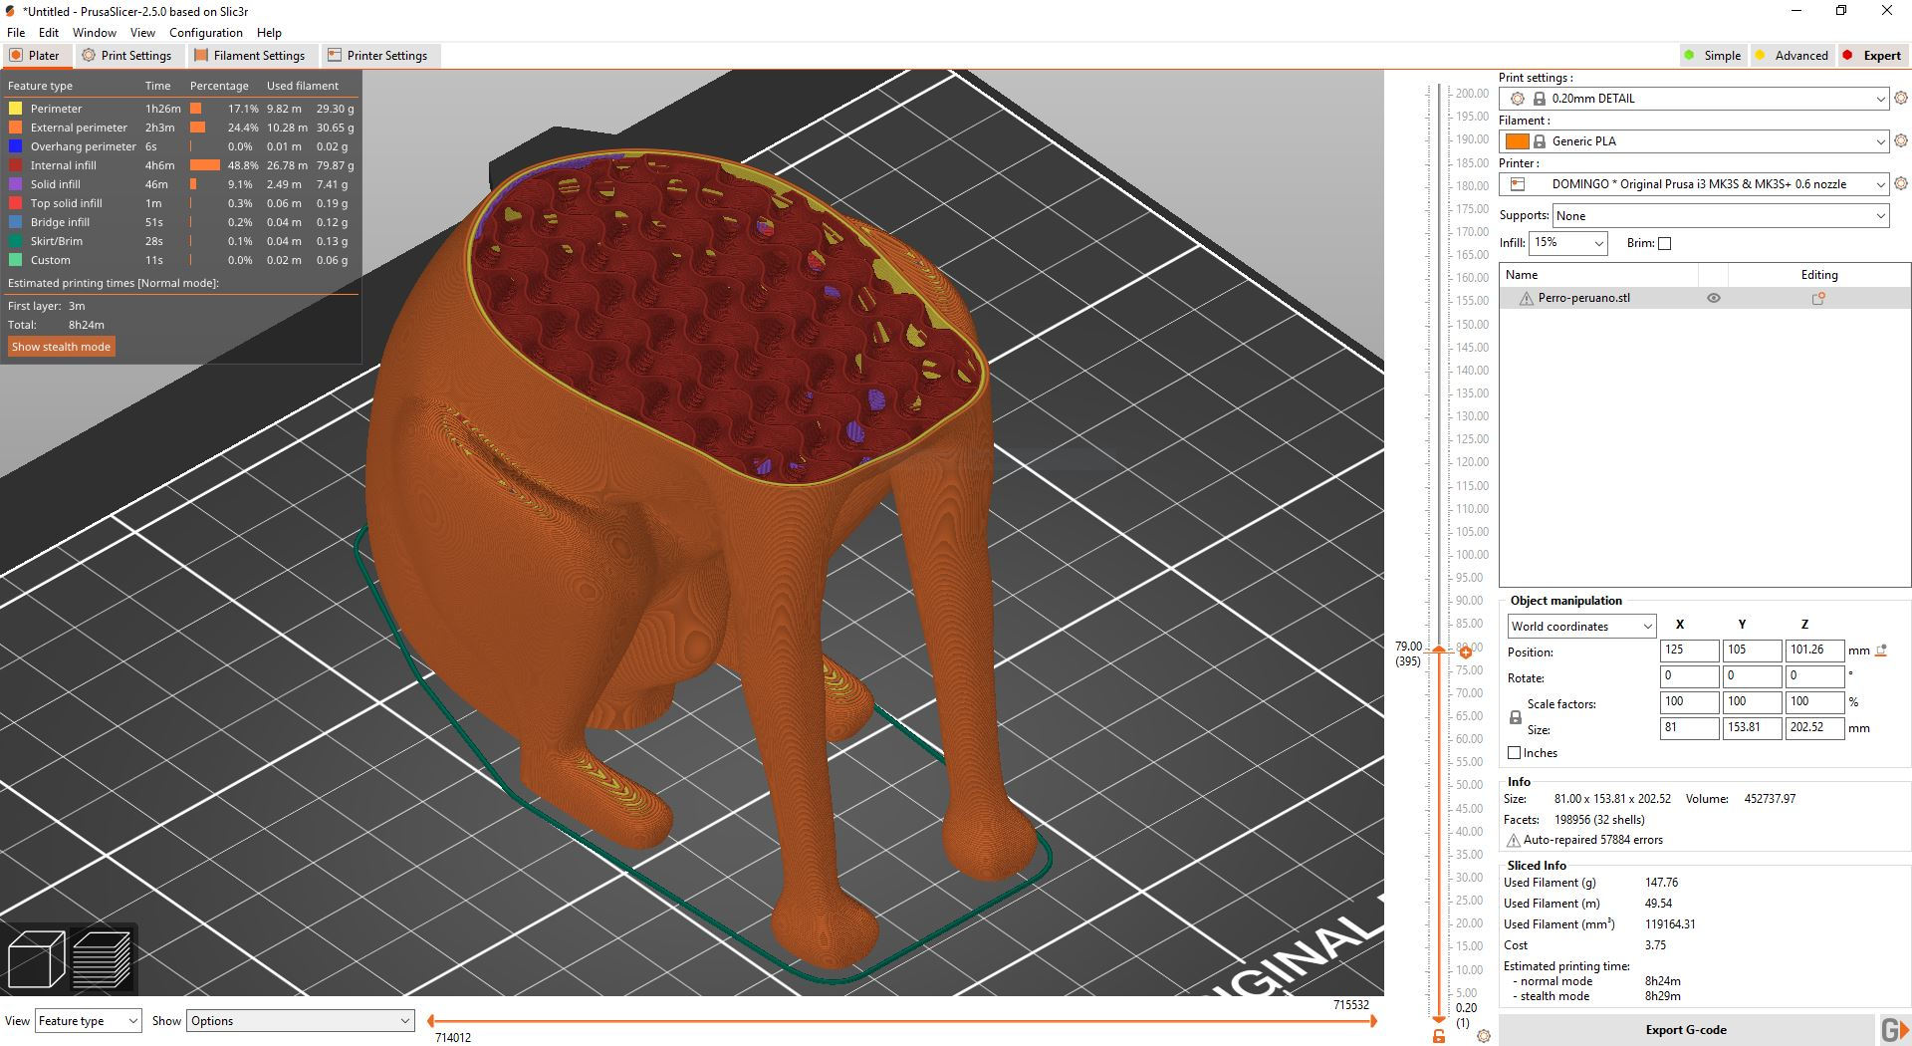
Task: Expand the Infill 15% dropdown
Action: (1568, 243)
